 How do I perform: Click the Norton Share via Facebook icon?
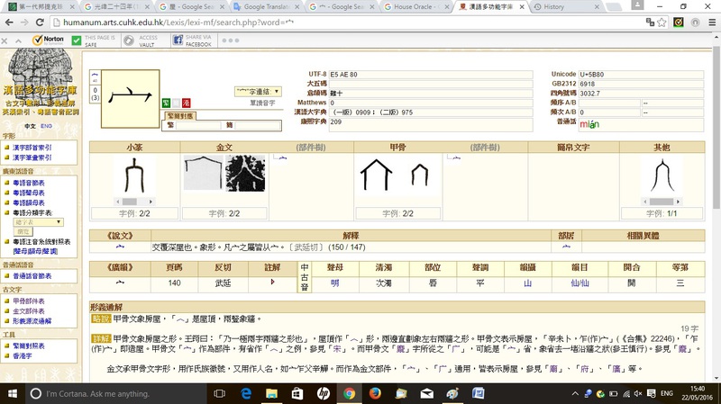(x=176, y=40)
